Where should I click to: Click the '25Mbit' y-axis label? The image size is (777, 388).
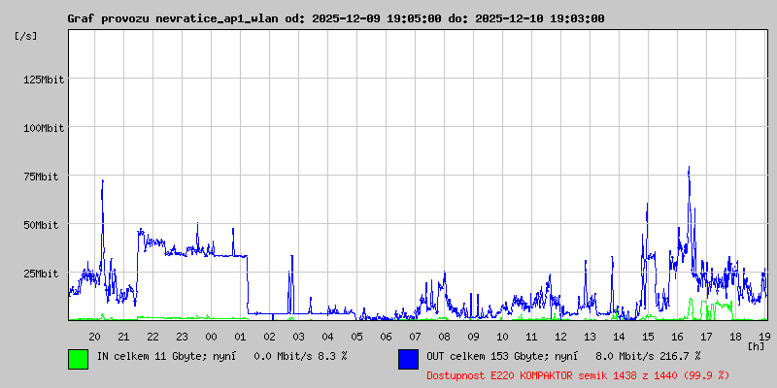pyautogui.click(x=41, y=274)
